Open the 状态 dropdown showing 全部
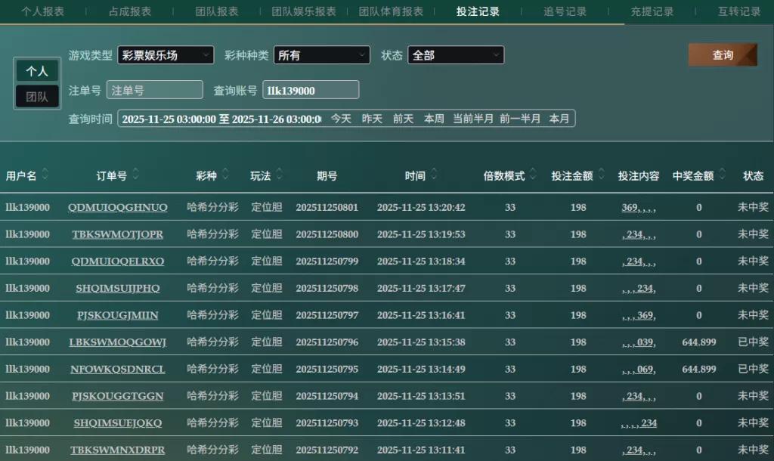The width and height of the screenshot is (774, 461). coord(456,55)
